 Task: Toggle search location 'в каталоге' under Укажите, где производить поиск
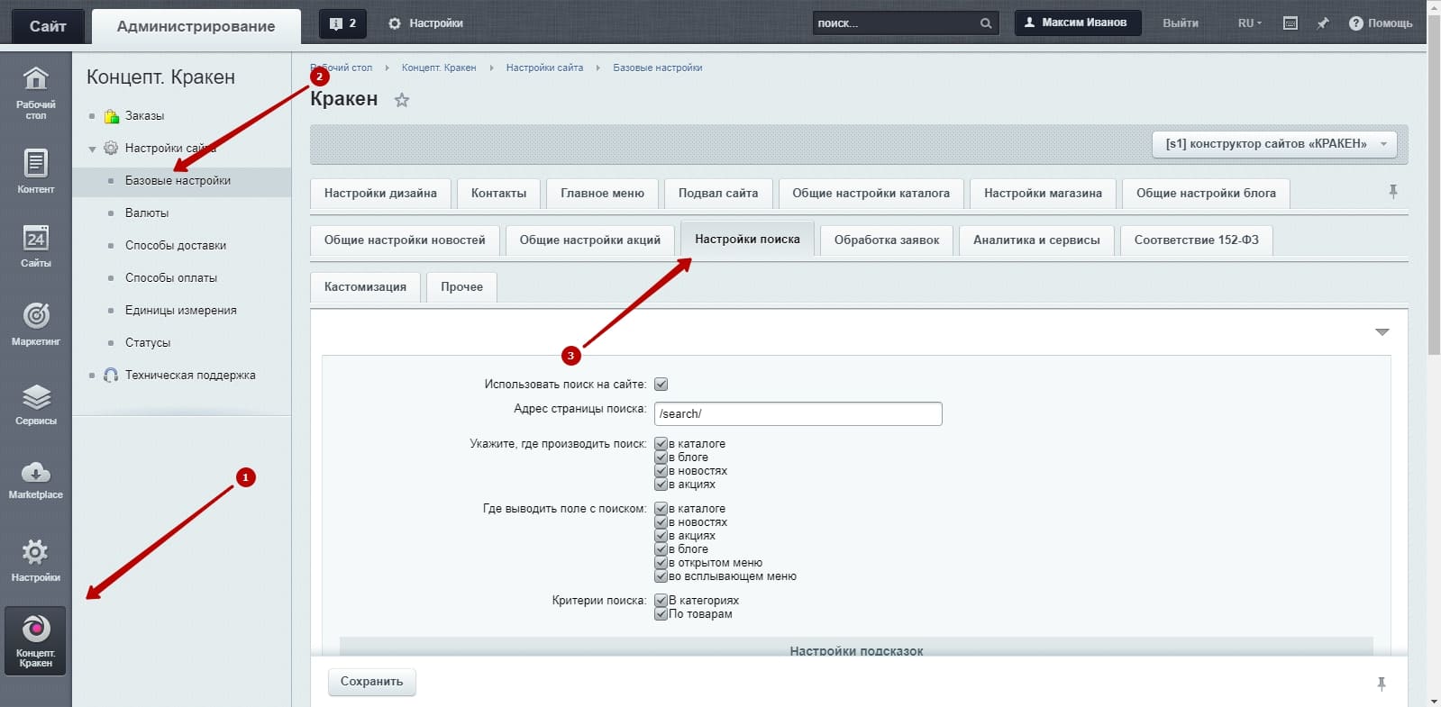[661, 444]
